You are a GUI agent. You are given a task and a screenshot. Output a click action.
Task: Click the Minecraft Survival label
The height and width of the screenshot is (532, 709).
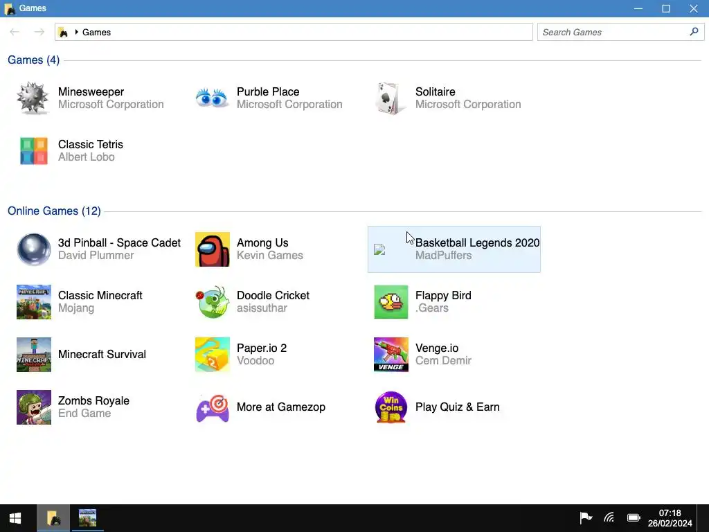[102, 354]
